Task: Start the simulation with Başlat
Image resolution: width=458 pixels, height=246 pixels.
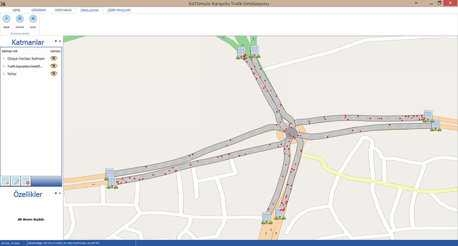Action: 6,19
